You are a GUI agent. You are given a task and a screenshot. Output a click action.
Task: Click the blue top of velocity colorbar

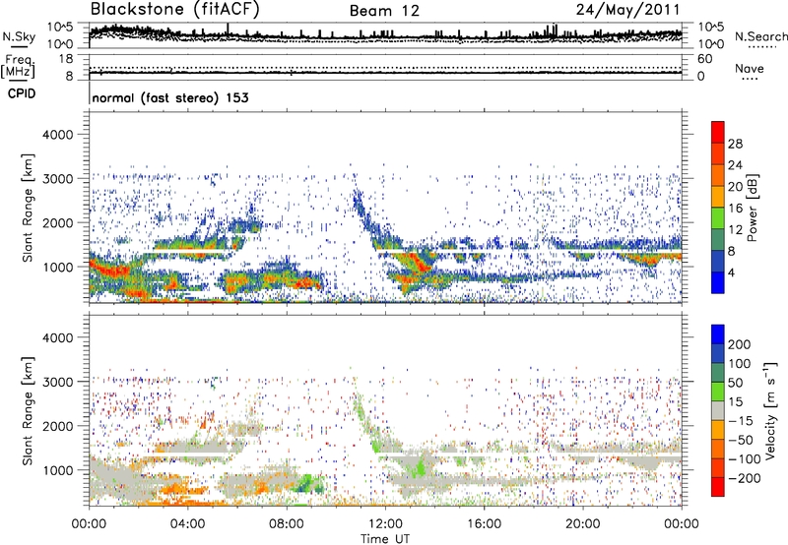tap(718, 334)
